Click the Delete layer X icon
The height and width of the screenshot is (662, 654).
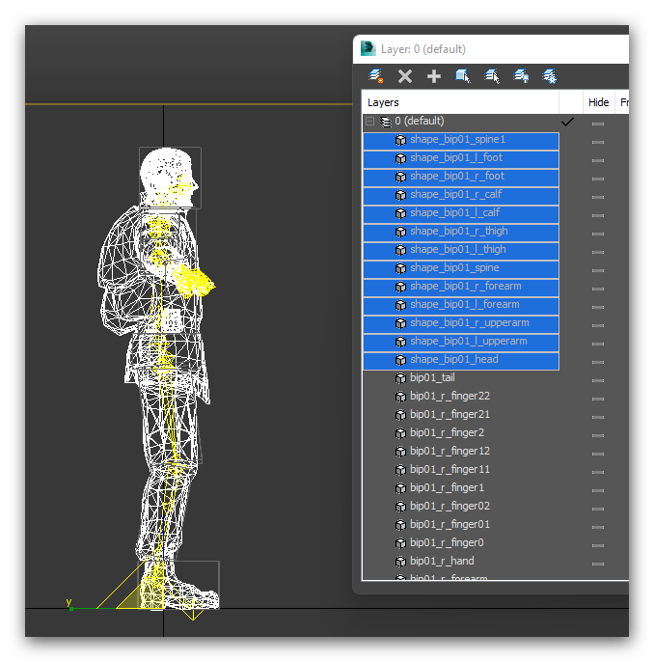tap(405, 76)
